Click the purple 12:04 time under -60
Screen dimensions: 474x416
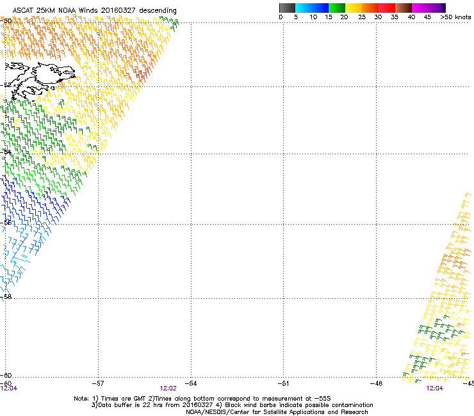click(9, 388)
